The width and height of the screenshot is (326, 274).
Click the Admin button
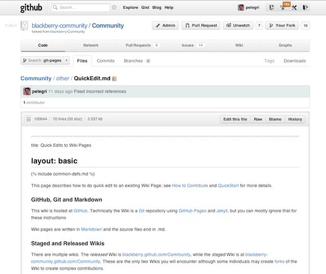pos(166,25)
